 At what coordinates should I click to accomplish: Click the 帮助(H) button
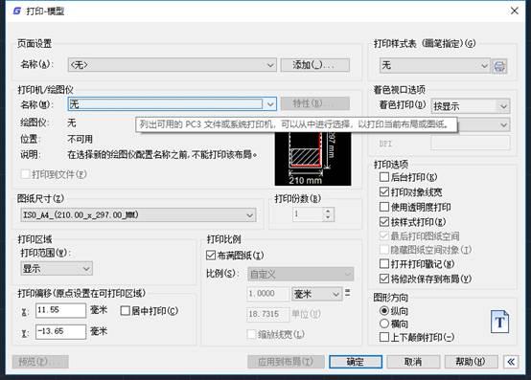[471, 362]
